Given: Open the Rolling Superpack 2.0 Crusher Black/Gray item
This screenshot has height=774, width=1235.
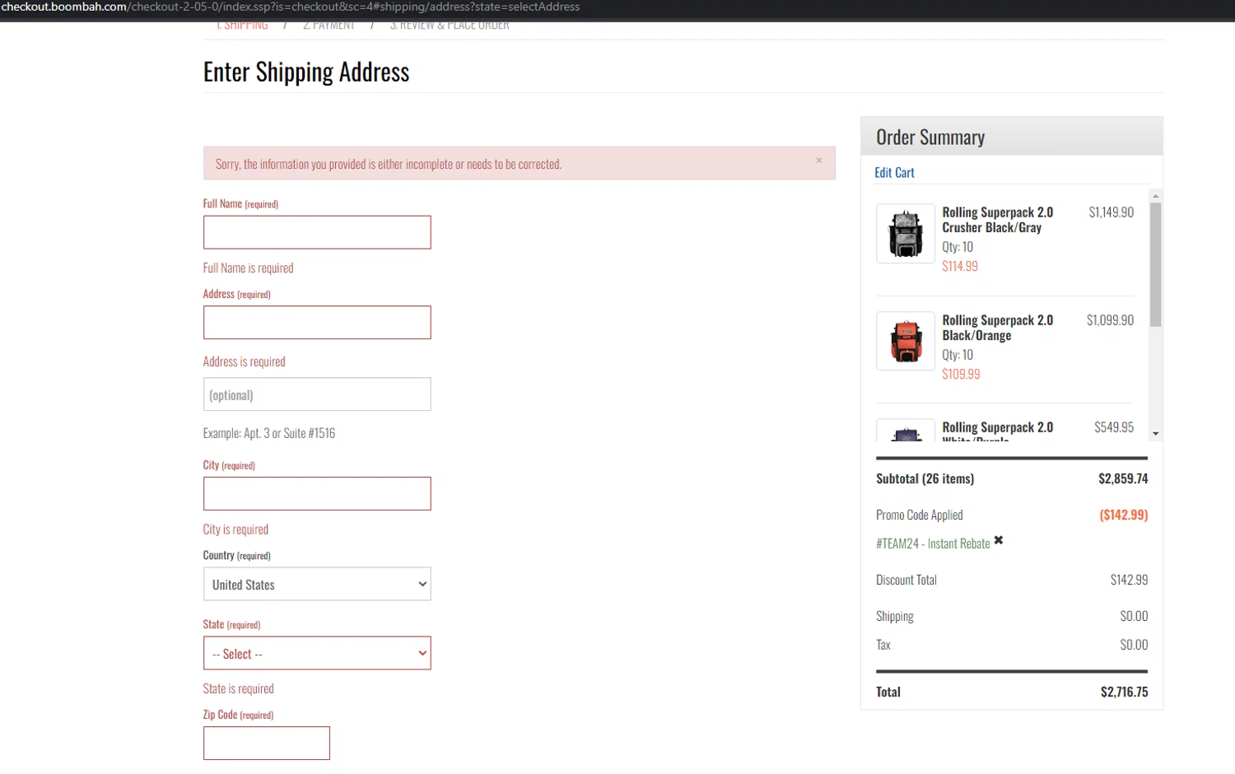Looking at the screenshot, I should pyautogui.click(x=997, y=220).
